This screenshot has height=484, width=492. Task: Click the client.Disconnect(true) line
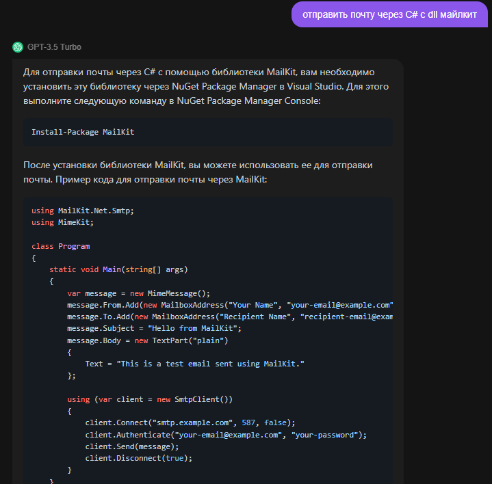(138, 458)
